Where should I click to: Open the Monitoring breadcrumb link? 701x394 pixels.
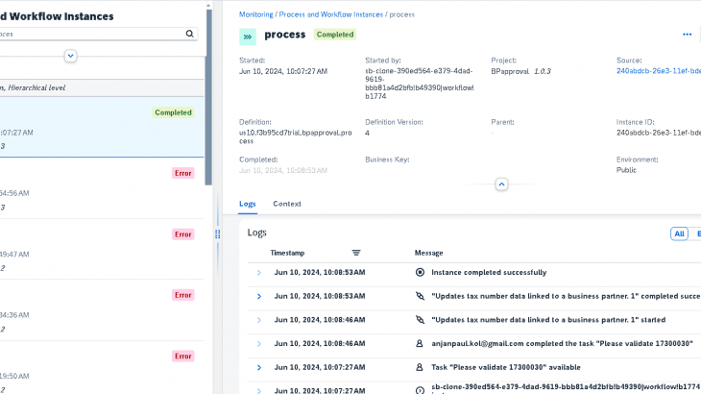(255, 14)
